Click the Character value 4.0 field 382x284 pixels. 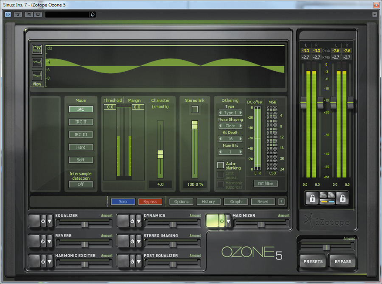(x=160, y=184)
